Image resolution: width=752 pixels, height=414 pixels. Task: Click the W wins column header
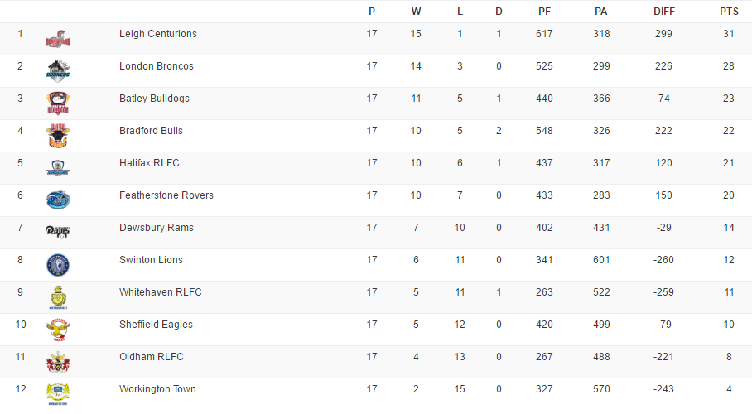point(416,12)
